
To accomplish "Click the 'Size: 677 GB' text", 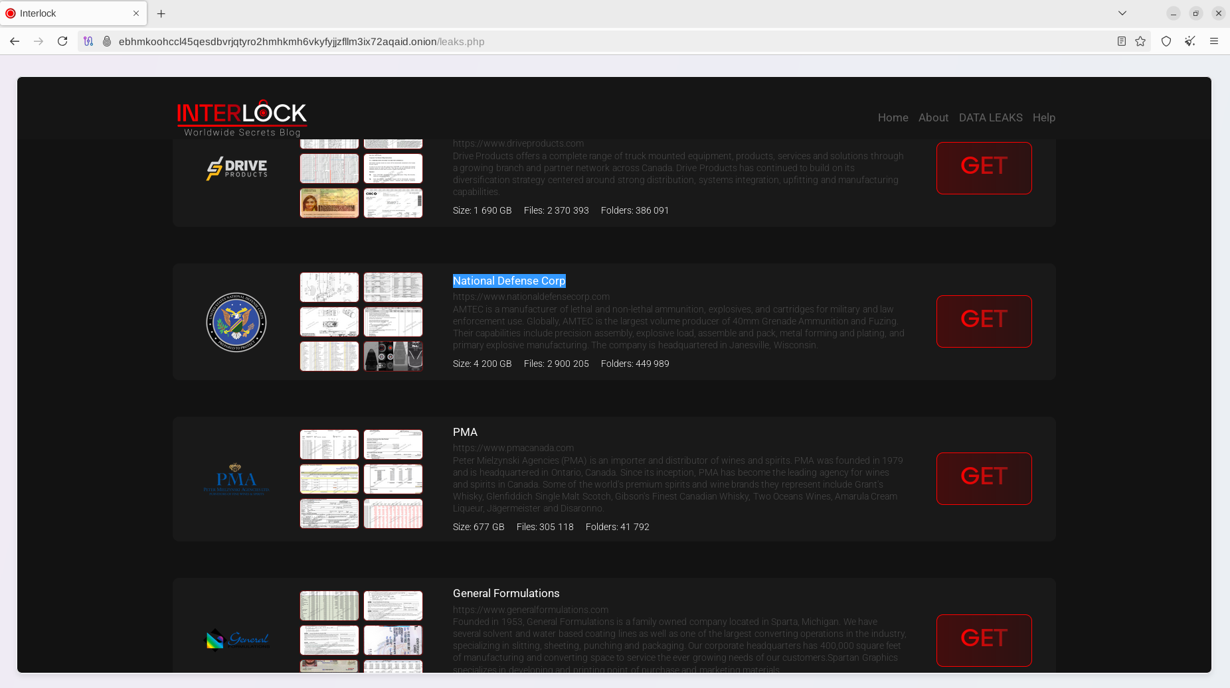I will click(x=479, y=527).
